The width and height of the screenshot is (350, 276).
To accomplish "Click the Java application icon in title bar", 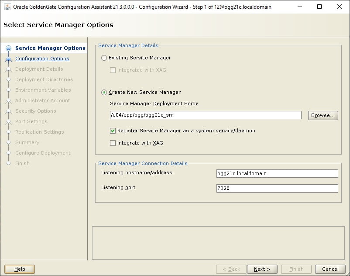I will [7, 7].
